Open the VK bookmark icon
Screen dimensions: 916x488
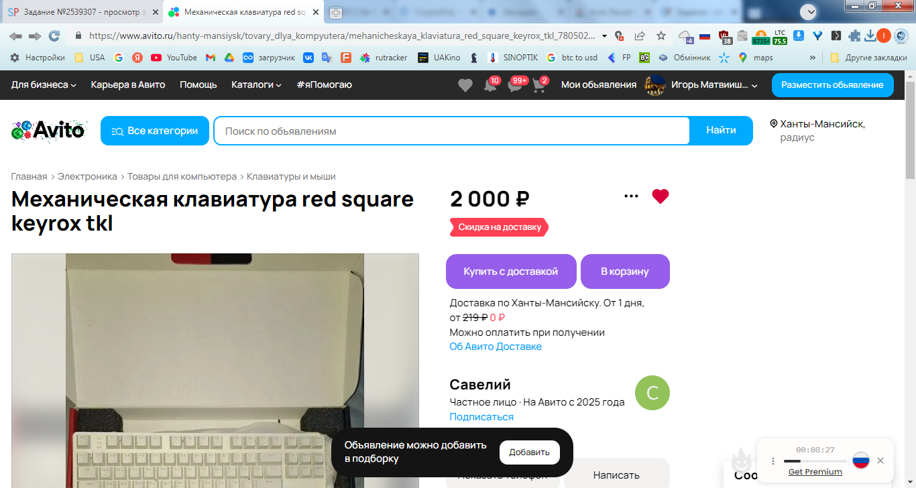308,58
